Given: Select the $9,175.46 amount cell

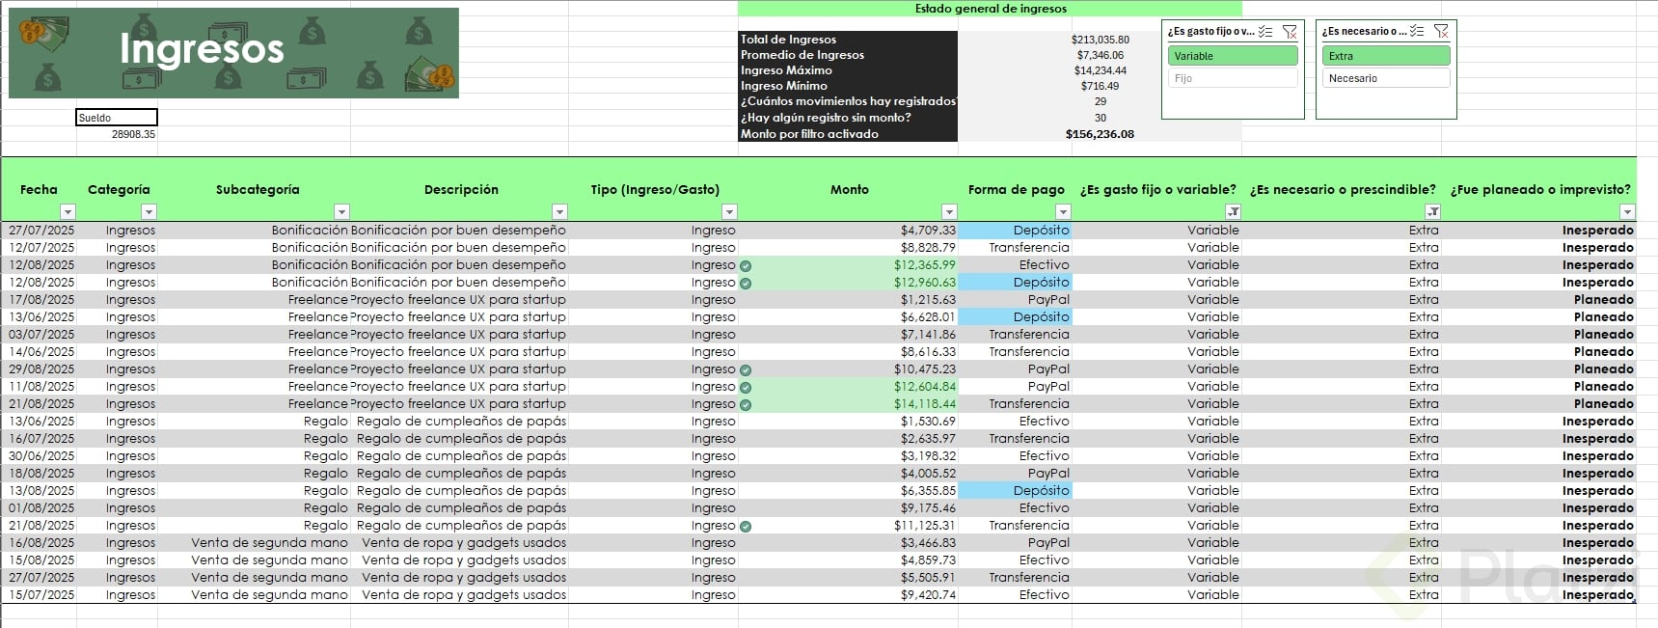Looking at the screenshot, I should pyautogui.click(x=849, y=508).
